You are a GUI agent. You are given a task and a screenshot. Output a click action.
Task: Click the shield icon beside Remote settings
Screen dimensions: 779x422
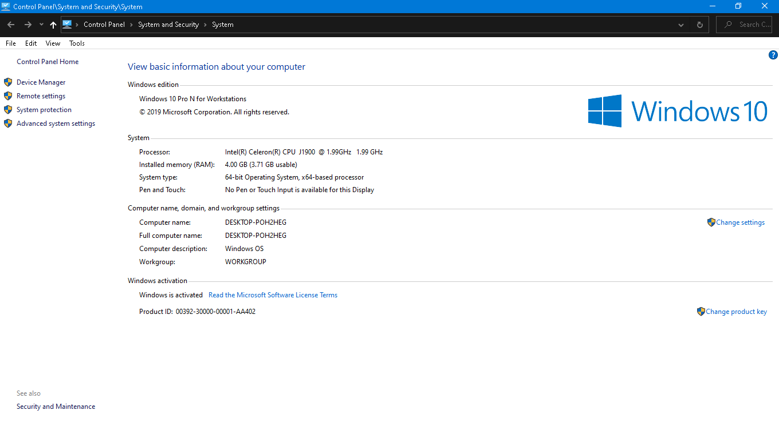click(8, 96)
